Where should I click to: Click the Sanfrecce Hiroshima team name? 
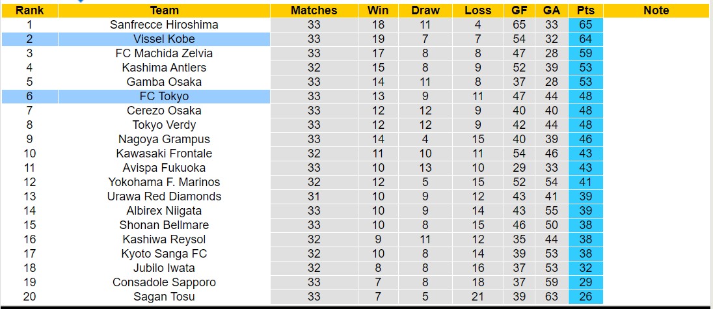pos(164,25)
